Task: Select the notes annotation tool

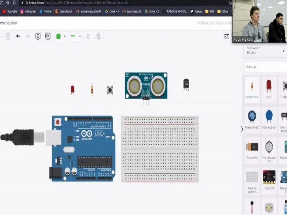Action: click(x=38, y=36)
